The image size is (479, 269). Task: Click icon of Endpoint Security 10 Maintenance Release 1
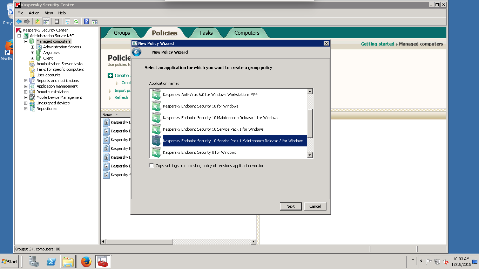156,118
